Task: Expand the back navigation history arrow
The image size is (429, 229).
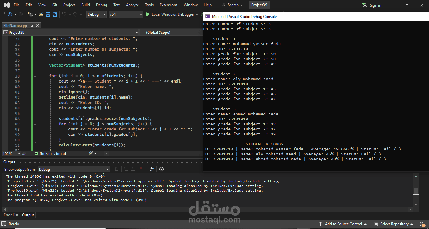Action: tap(15, 14)
